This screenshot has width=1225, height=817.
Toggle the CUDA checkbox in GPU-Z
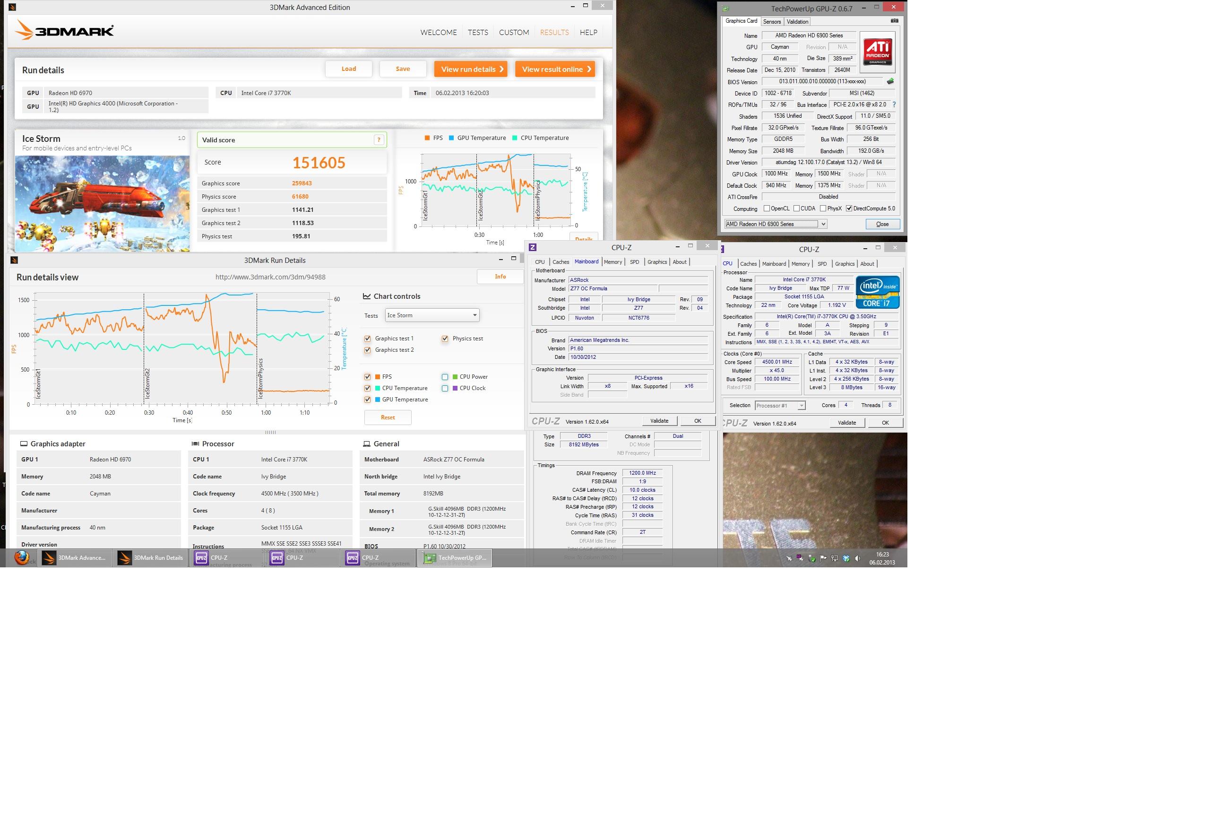(x=796, y=209)
